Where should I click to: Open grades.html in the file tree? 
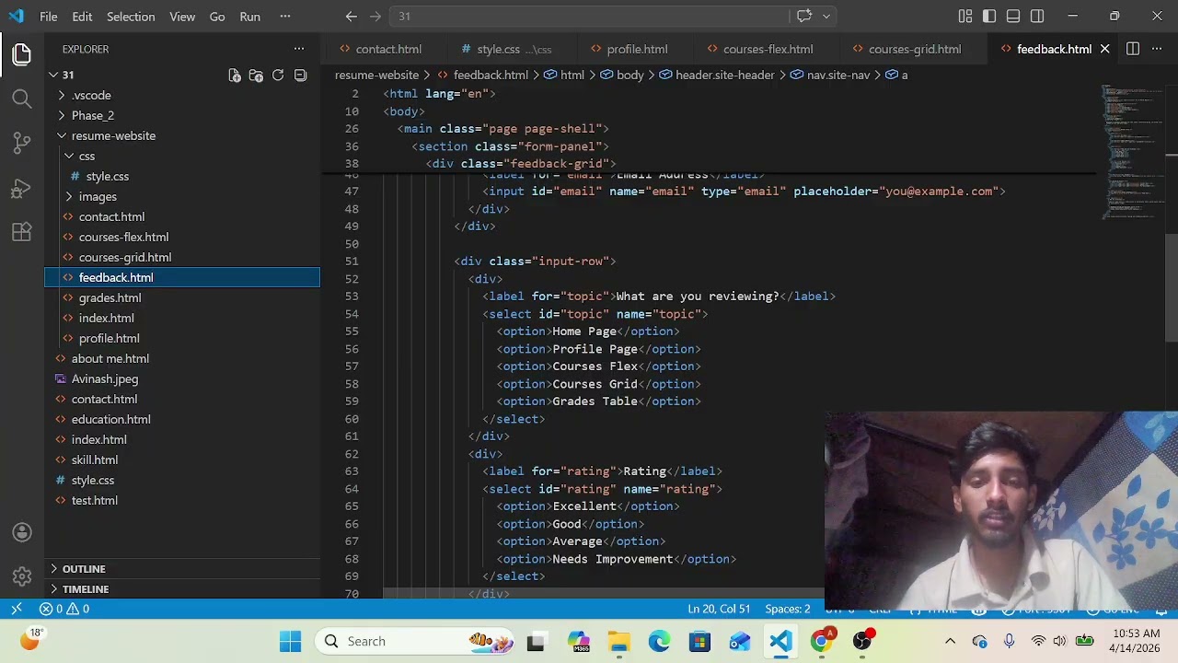pos(110,297)
